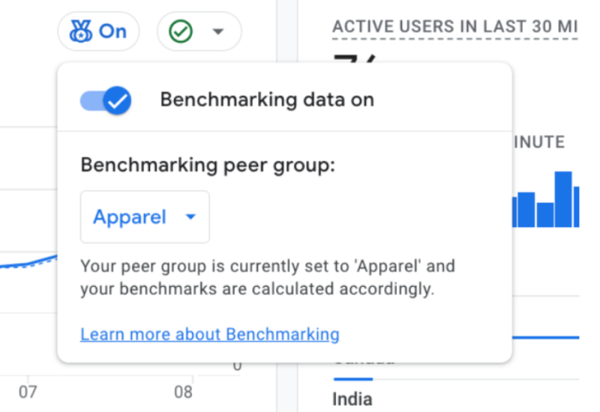Open the Apparel peer group dropdown
The height and width of the screenshot is (412, 600).
[x=145, y=217]
